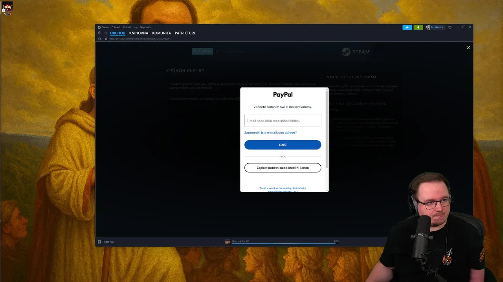This screenshot has width=503, height=282.
Task: Expand the Patrikturi account dropdown
Action: 435,27
